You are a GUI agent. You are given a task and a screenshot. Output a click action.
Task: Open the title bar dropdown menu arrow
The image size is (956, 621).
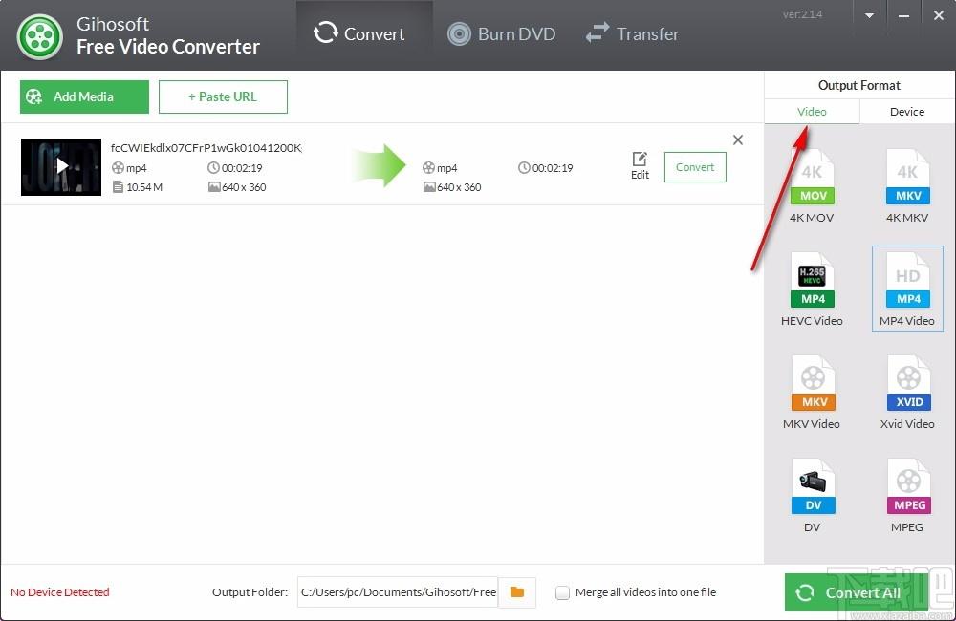(869, 16)
